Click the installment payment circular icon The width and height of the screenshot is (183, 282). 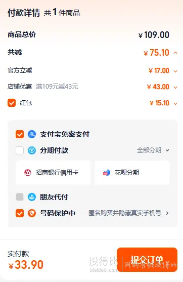coord(32,150)
